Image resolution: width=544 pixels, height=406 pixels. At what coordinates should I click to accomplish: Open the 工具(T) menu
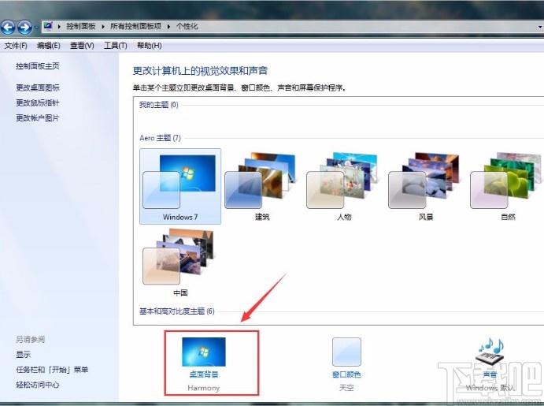[x=116, y=46]
